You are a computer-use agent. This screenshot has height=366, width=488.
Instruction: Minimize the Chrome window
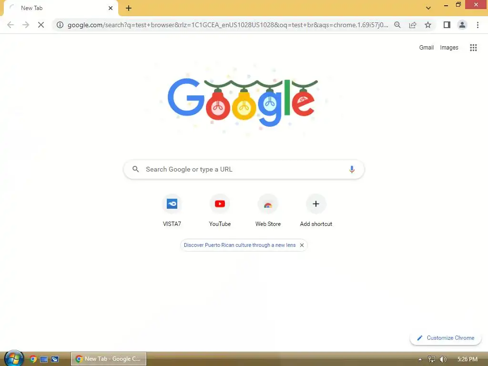click(x=446, y=5)
